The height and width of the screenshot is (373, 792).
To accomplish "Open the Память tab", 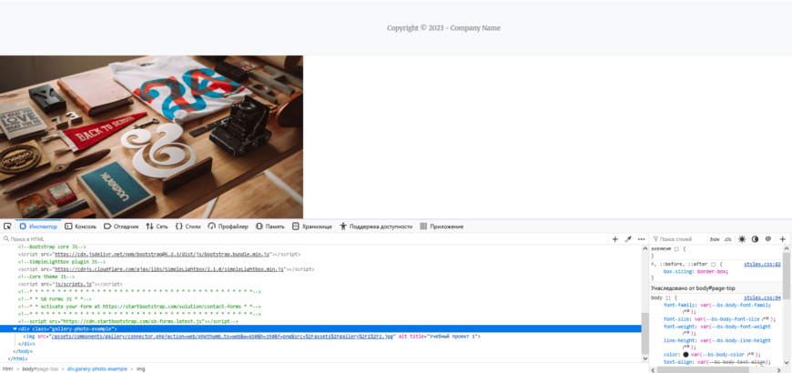I will pyautogui.click(x=270, y=227).
